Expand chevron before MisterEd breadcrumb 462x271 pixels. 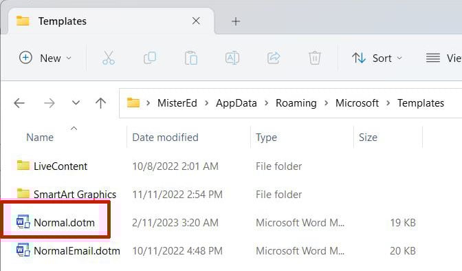click(148, 103)
